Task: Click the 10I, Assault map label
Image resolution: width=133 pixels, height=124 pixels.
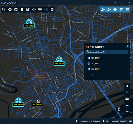Action: click(x=37, y=104)
